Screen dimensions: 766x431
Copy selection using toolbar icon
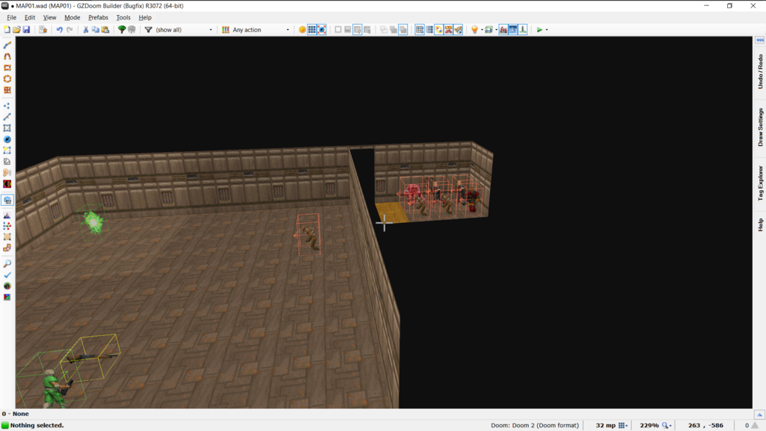[x=95, y=30]
